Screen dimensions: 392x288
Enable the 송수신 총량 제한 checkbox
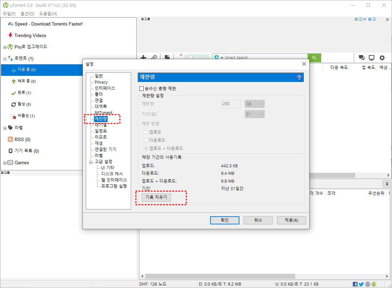click(x=141, y=89)
